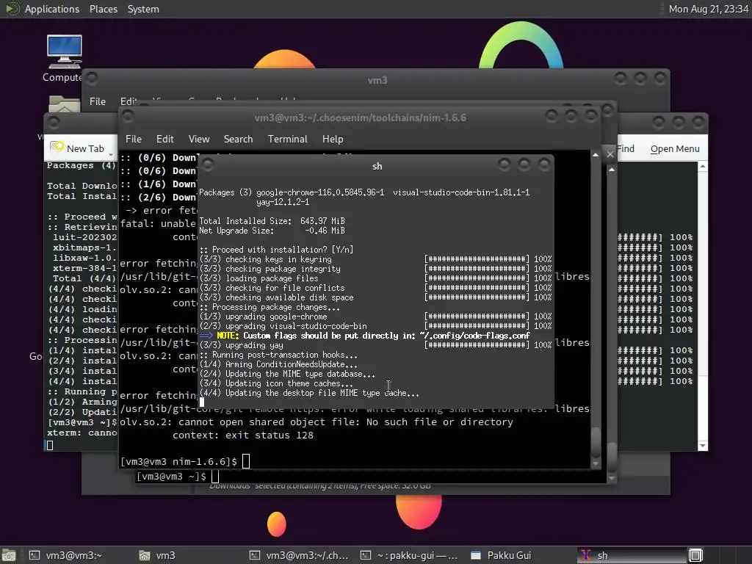Click 'NOTE: Custom flags' line in sh window
The height and width of the screenshot is (564, 752).
pos(364,336)
